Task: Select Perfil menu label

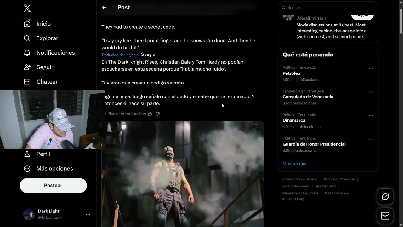Action: tap(43, 154)
